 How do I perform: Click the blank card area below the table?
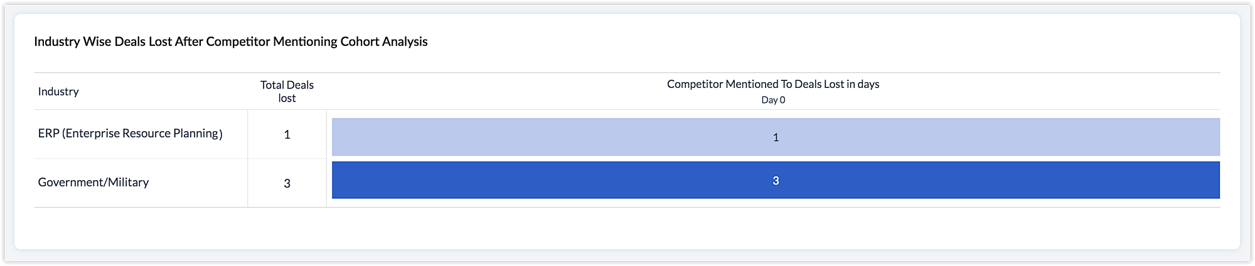point(627,228)
